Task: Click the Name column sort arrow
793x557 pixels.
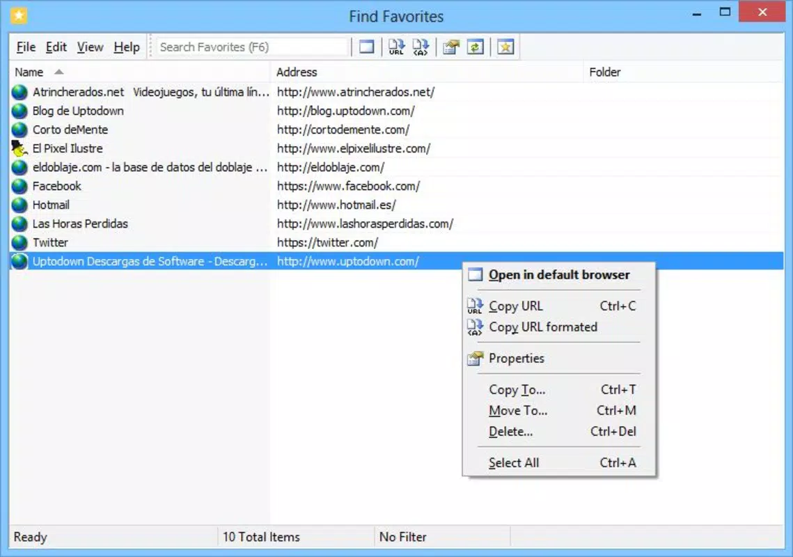Action: [59, 72]
